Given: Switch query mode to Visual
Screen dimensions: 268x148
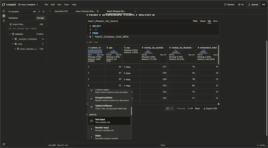Looking at the screenshot, I should tap(203, 21).
